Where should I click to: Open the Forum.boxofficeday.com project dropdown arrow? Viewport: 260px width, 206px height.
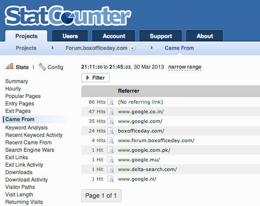click(x=132, y=48)
